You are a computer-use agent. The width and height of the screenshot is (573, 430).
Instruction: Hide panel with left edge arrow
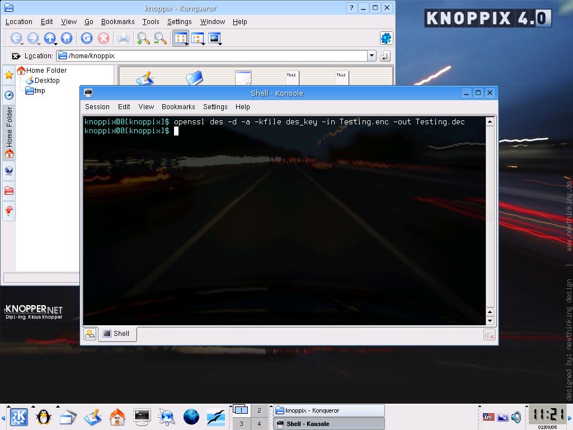pyautogui.click(x=3, y=417)
